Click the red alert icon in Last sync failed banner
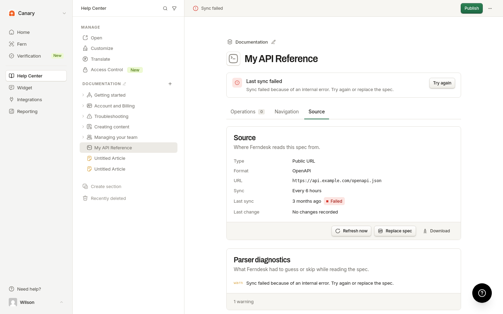 pos(237,83)
